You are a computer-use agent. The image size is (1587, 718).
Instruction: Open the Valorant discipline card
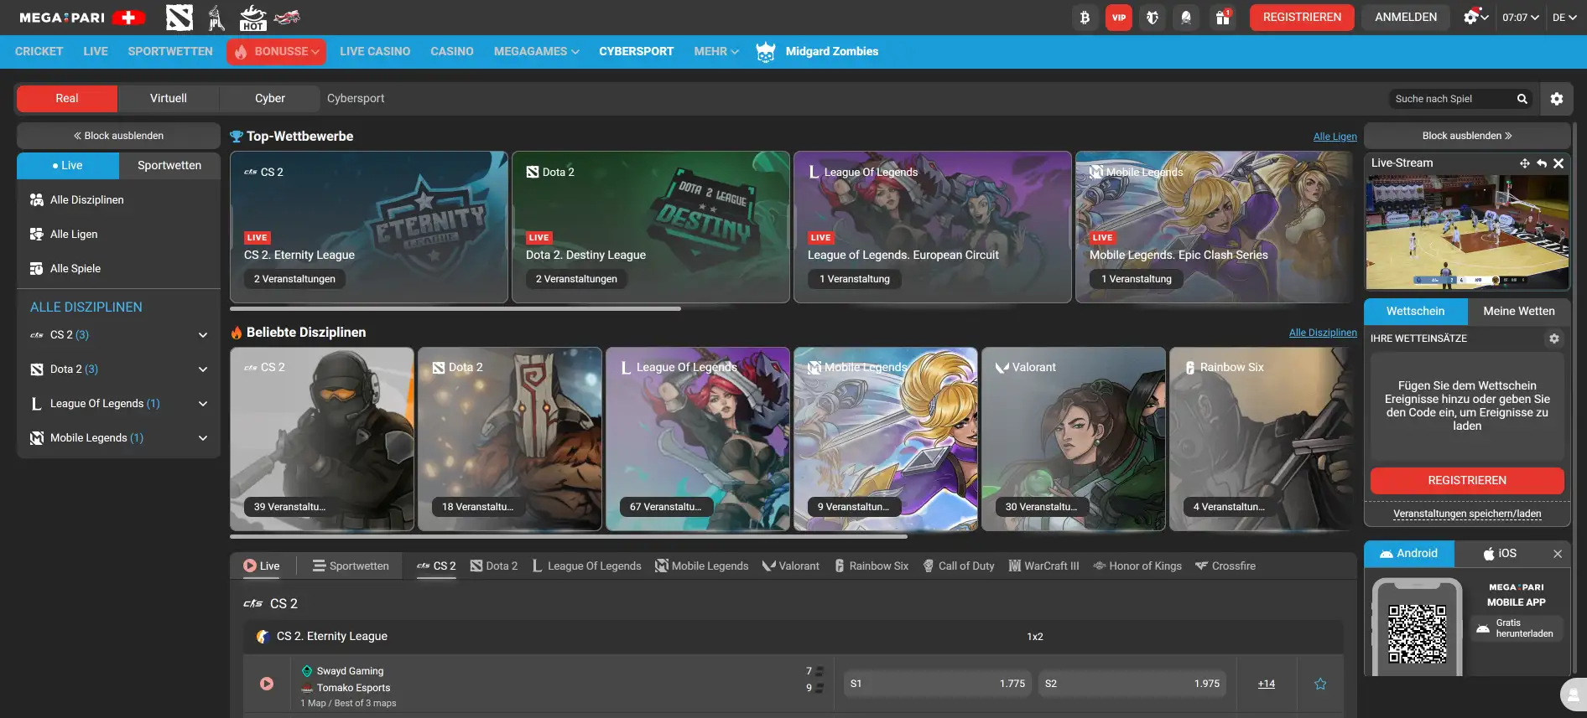pyautogui.click(x=1073, y=439)
